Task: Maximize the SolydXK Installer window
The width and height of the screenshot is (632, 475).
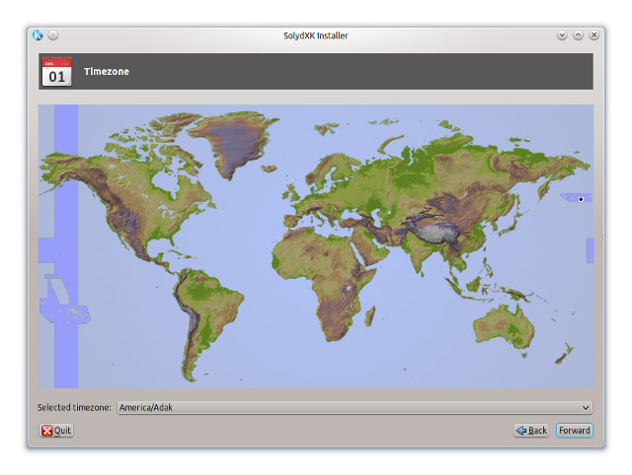Action: [x=578, y=35]
